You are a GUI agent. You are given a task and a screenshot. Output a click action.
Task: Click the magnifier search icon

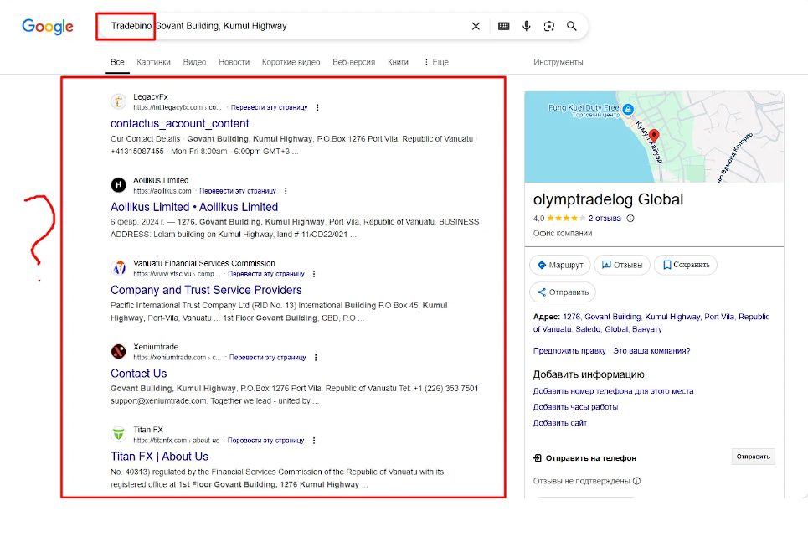pyautogui.click(x=572, y=26)
